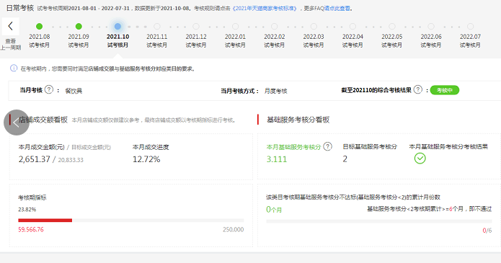Click the 250,000 target amount value
Viewport: 501px width, 263px height.
(234, 229)
